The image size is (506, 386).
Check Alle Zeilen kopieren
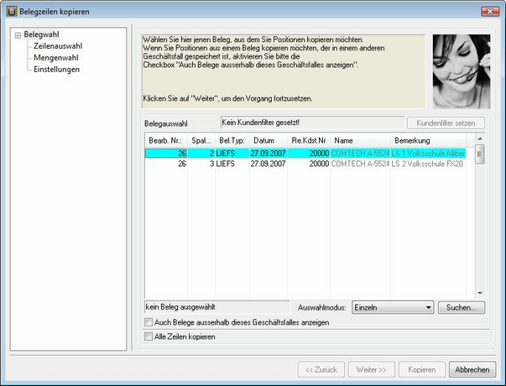149,336
